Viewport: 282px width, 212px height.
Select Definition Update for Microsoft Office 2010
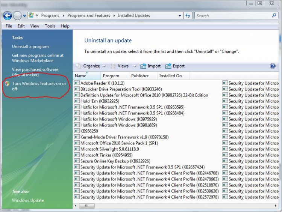point(144,95)
